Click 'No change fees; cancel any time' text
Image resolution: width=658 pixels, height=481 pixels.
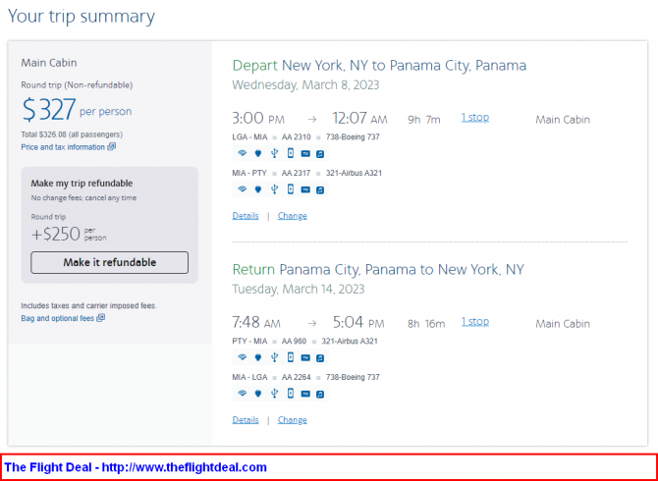[x=83, y=198]
